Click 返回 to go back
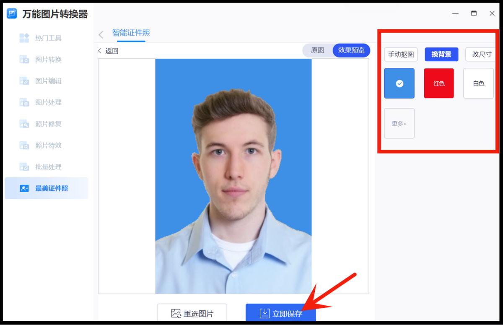503x325 pixels. (108, 50)
